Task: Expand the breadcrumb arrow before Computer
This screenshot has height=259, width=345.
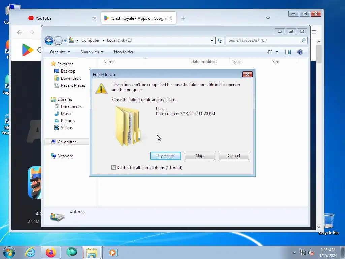Action: point(77,40)
